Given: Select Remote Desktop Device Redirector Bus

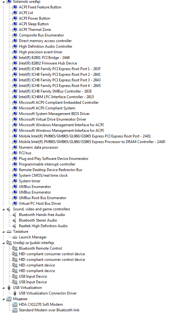Looking at the screenshot, I should tap(51, 170).
